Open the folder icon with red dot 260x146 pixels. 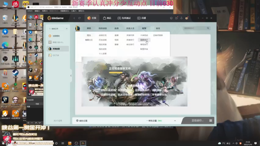click(176, 18)
